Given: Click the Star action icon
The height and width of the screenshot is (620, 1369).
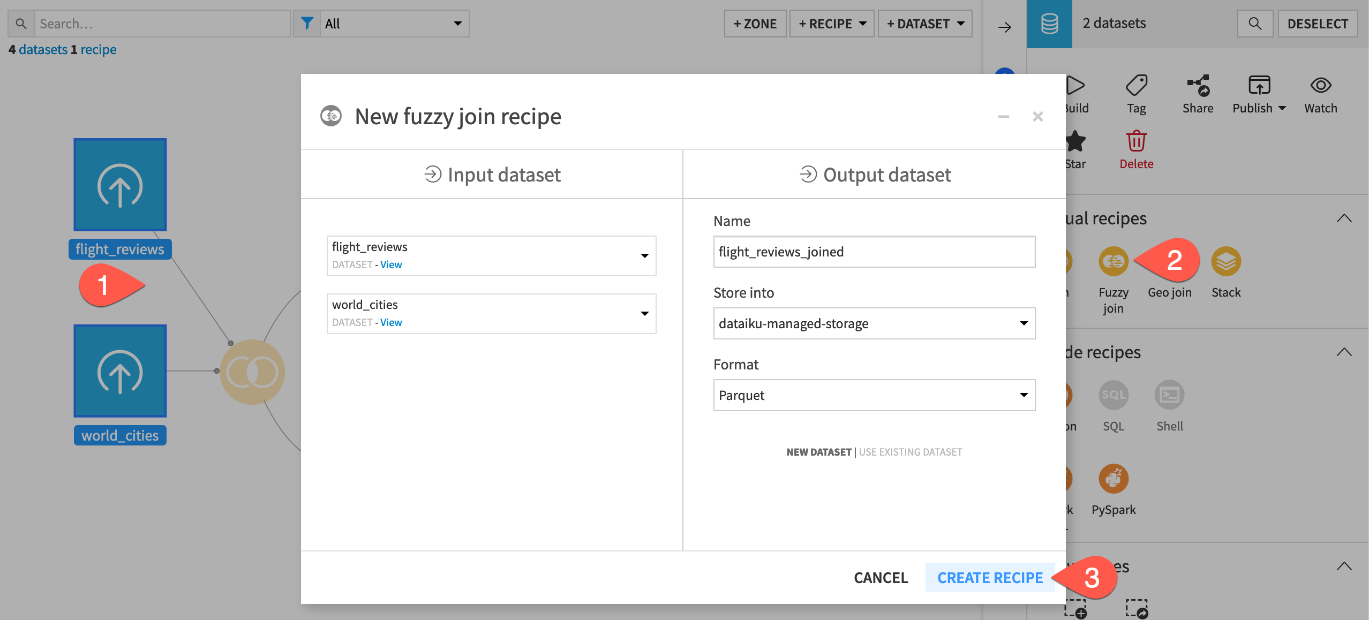Looking at the screenshot, I should pyautogui.click(x=1075, y=141).
